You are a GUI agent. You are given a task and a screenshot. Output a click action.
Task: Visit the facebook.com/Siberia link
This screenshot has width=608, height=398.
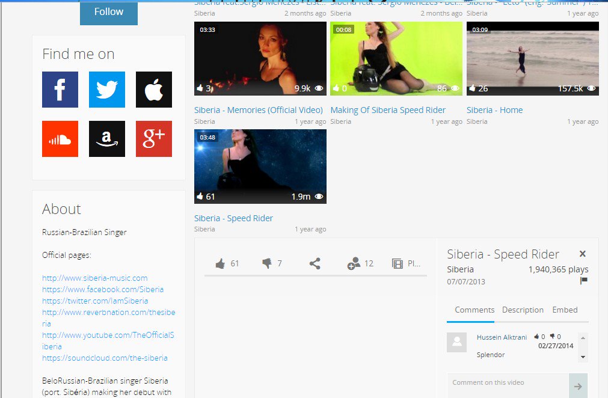coord(103,290)
